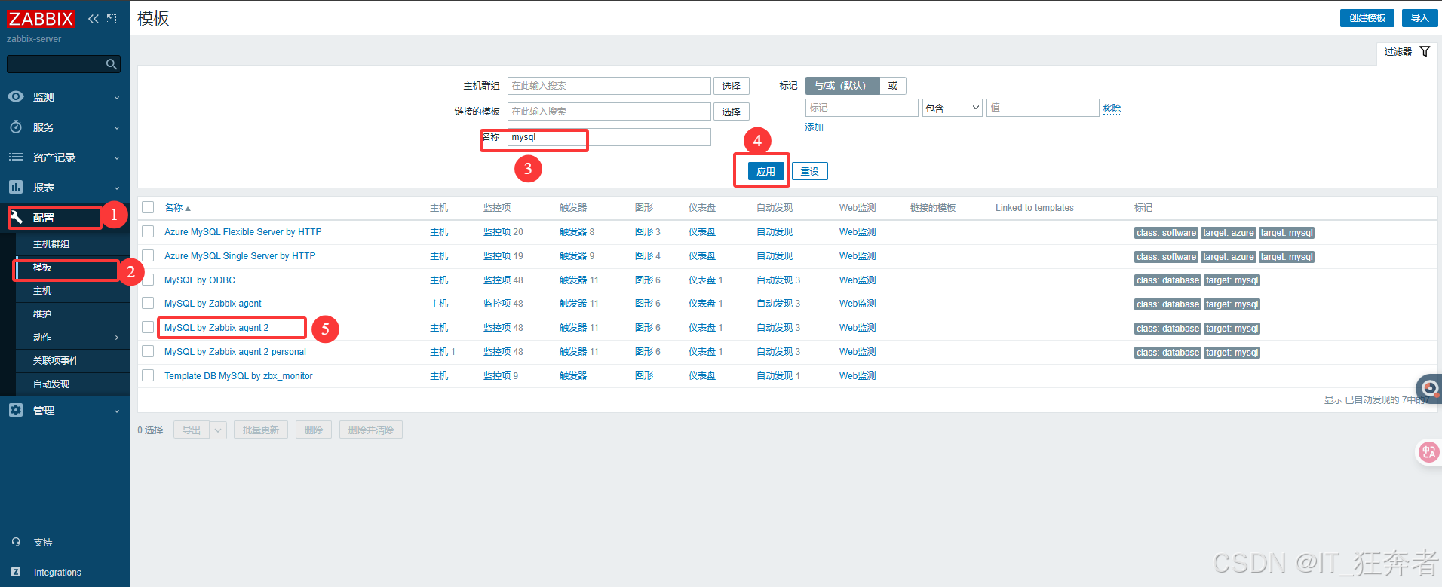Check the MySQL by Zabbix agent 2 row
Image resolution: width=1442 pixels, height=587 pixels.
148,327
